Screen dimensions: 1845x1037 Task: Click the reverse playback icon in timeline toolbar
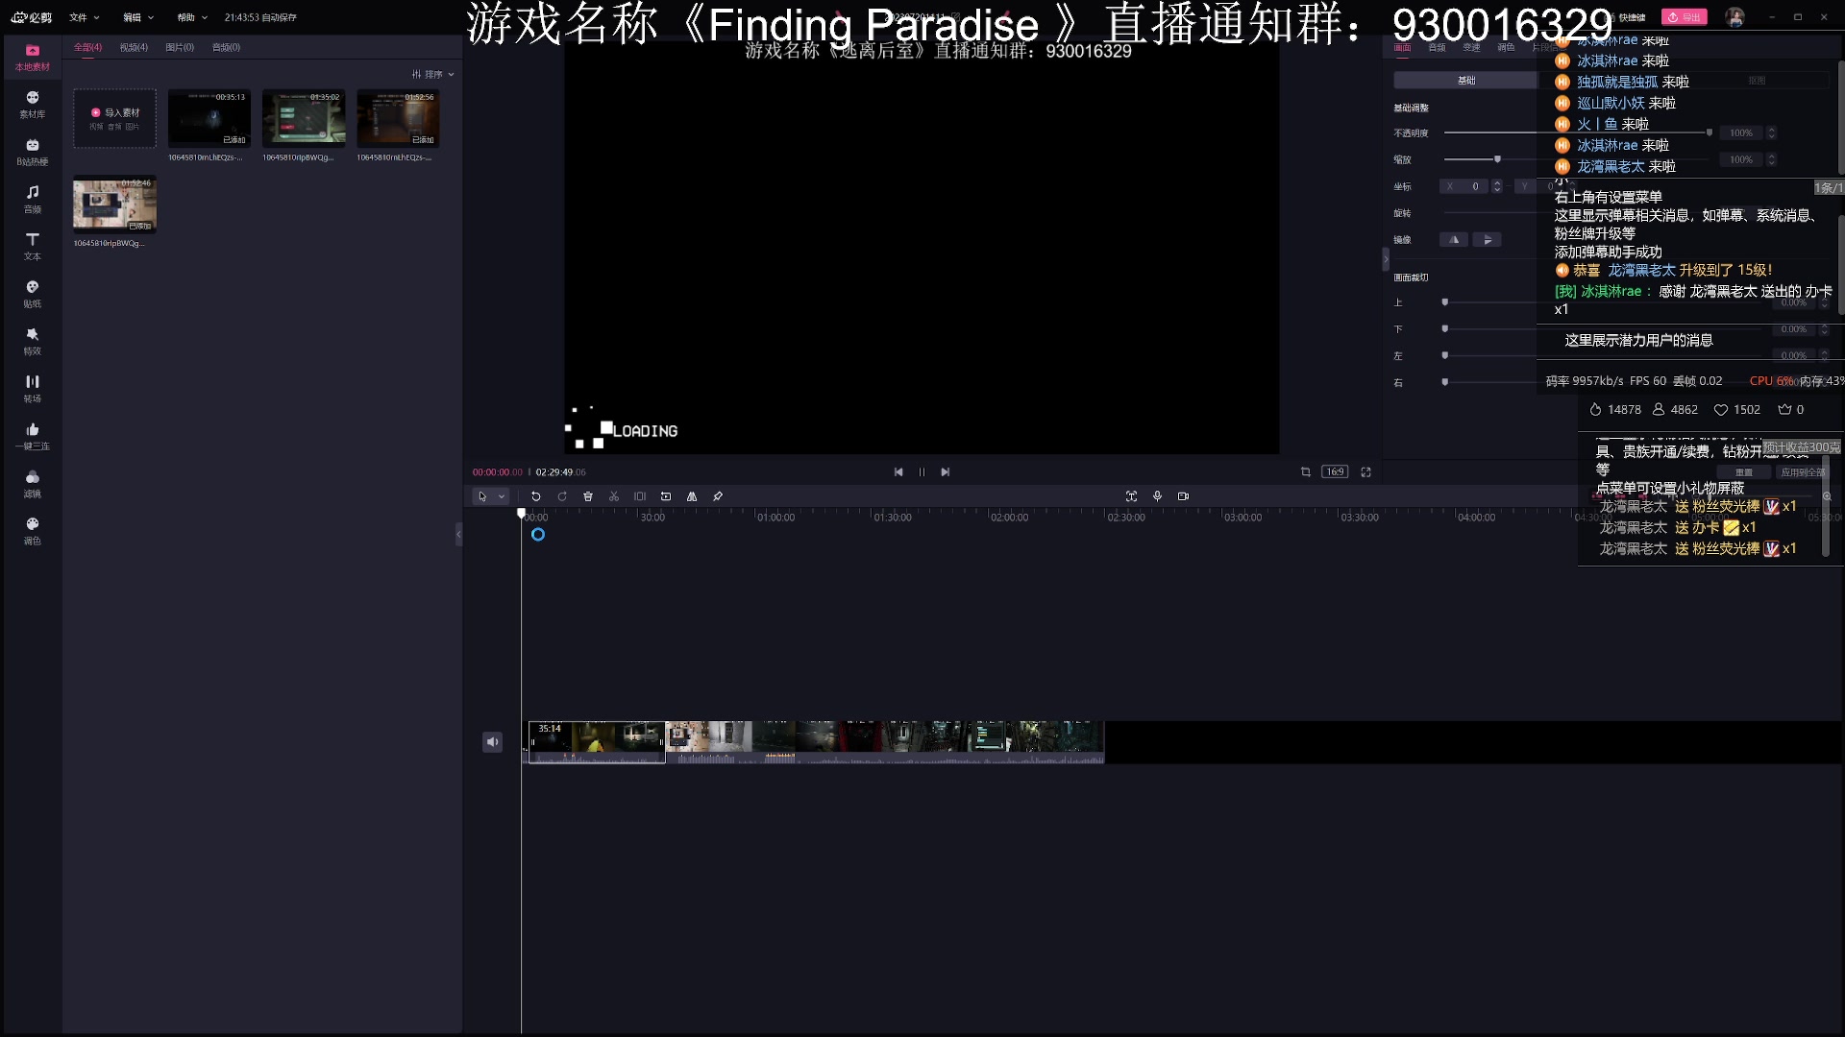(x=666, y=496)
